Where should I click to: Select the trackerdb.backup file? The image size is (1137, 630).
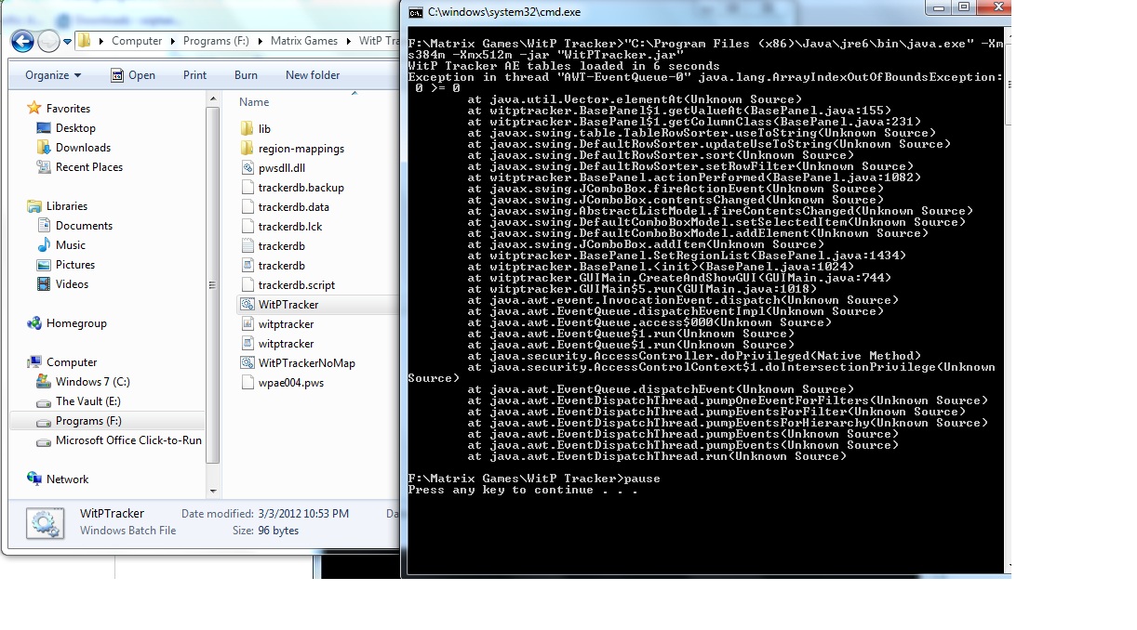[291, 188]
